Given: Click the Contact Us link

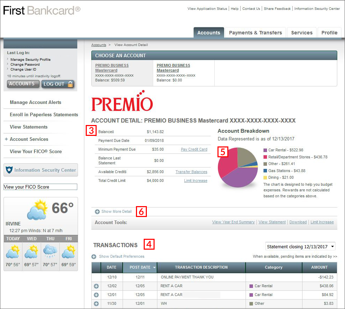Looking at the screenshot, I should 251,8.
